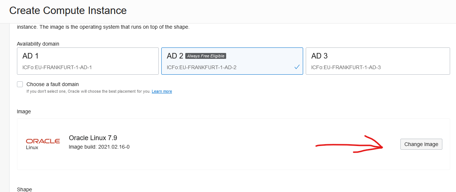Click the Availability domain label
The height and width of the screenshot is (192, 456).
click(38, 44)
